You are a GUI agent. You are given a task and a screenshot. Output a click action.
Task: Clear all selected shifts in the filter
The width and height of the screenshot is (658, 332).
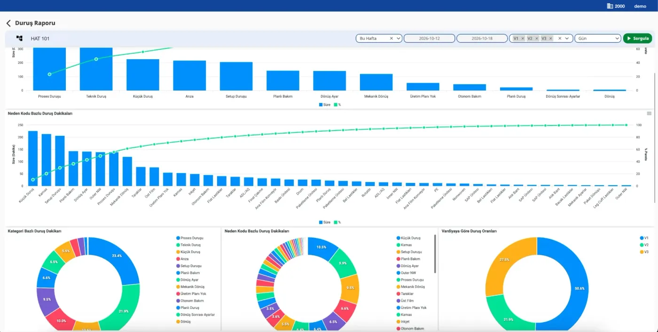coord(560,39)
